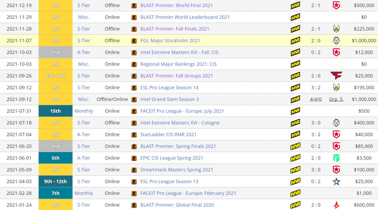The height and width of the screenshot is (210, 378).
Task: Click NAVI logo in World Final 2021 row
Action: [295, 5]
